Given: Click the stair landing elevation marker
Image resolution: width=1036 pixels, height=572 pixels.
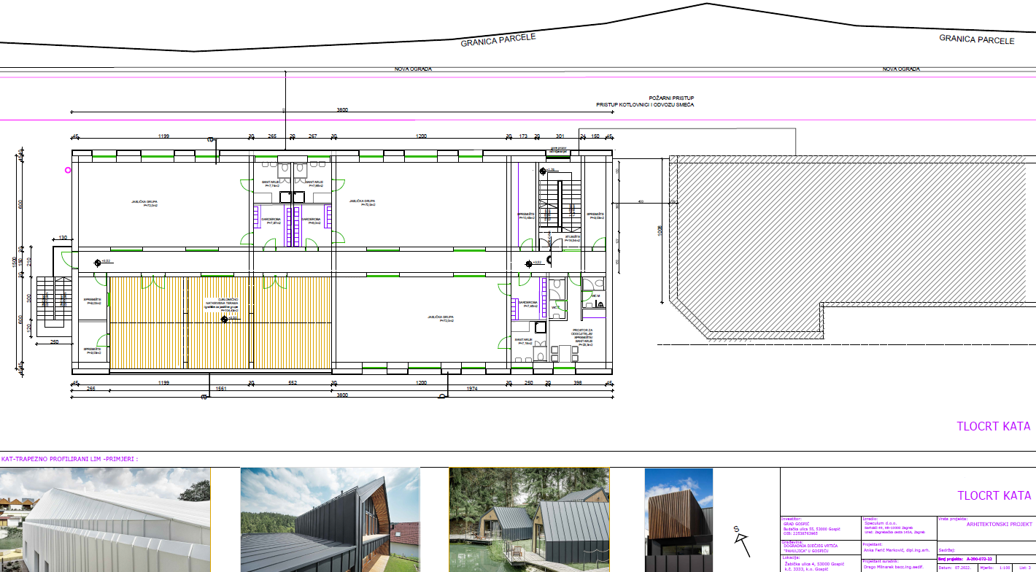Looking at the screenshot, I should pyautogui.click(x=544, y=171).
